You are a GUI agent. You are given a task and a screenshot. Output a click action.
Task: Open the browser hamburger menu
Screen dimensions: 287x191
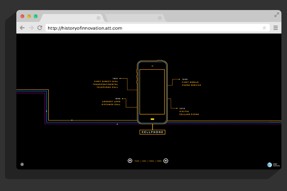(x=276, y=28)
